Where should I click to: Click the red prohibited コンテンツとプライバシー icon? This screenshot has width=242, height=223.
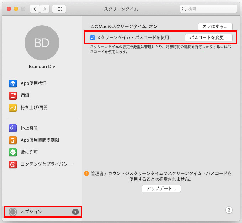click(x=13, y=164)
